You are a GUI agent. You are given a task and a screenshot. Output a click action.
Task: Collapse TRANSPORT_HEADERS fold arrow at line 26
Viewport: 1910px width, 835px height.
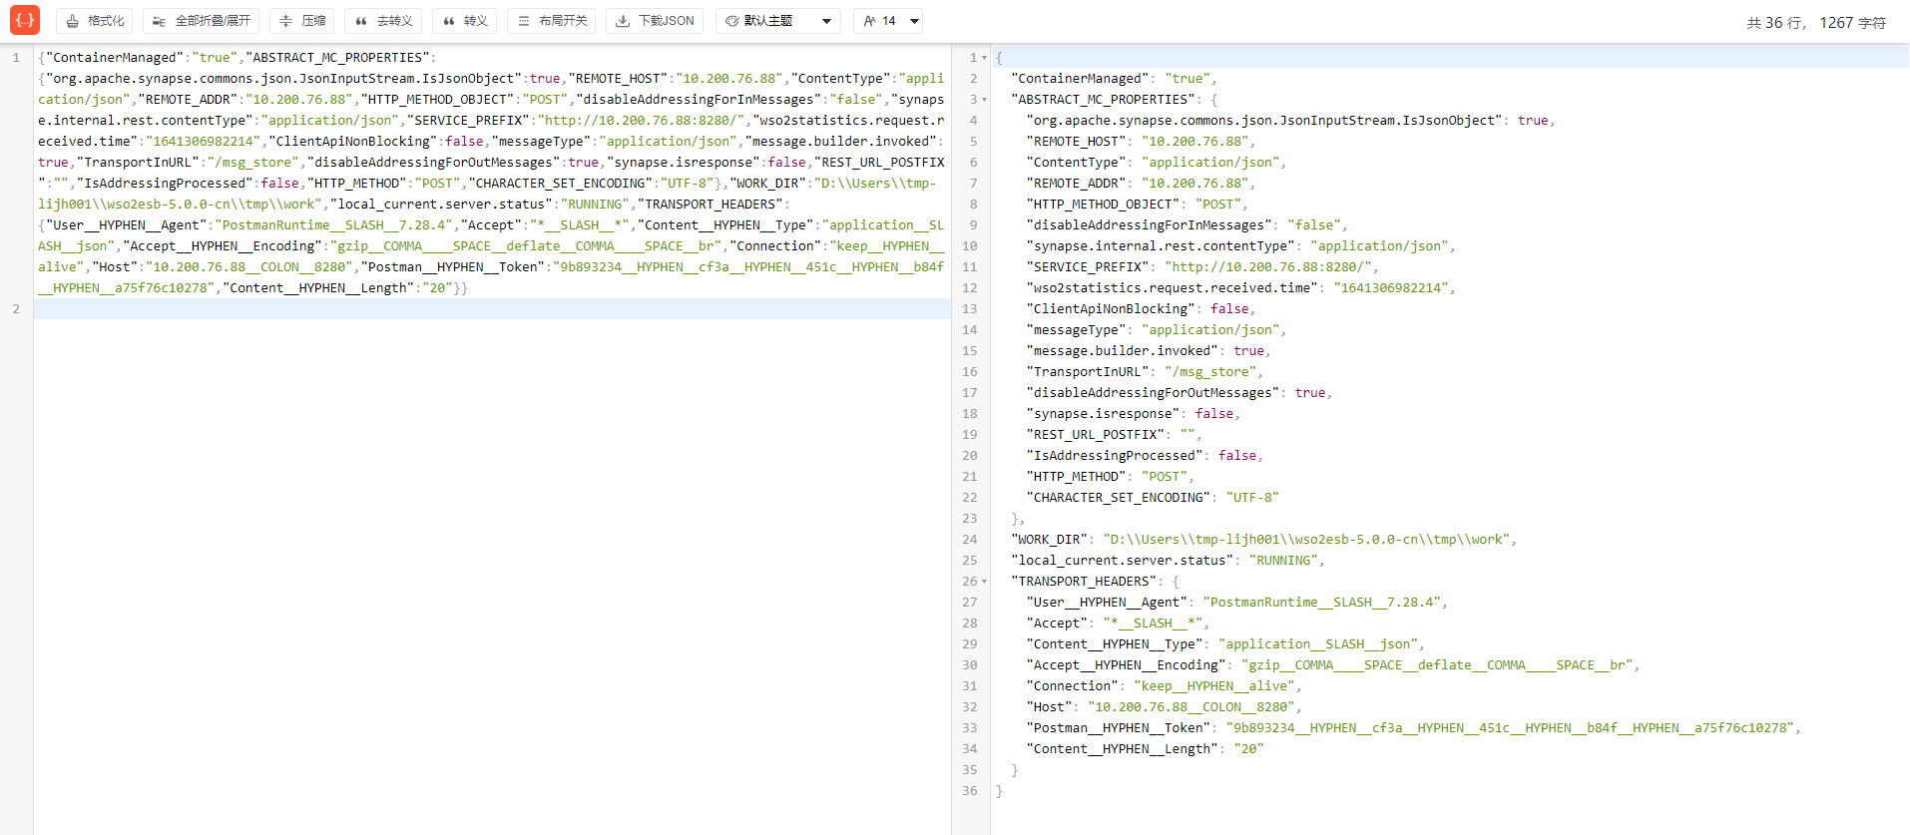click(984, 582)
